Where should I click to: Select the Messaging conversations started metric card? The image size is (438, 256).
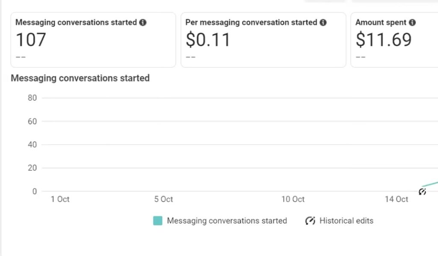(x=93, y=40)
